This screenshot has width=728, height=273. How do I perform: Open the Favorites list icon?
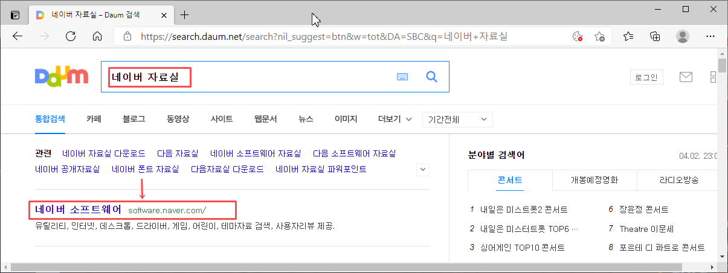[628, 36]
